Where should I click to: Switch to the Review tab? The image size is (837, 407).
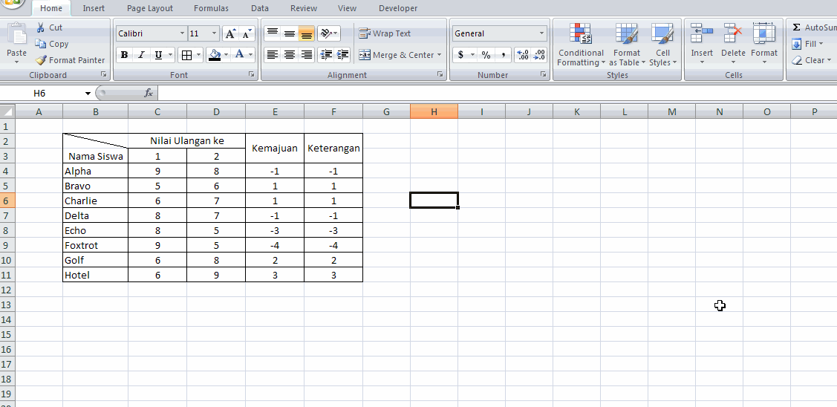tap(304, 8)
